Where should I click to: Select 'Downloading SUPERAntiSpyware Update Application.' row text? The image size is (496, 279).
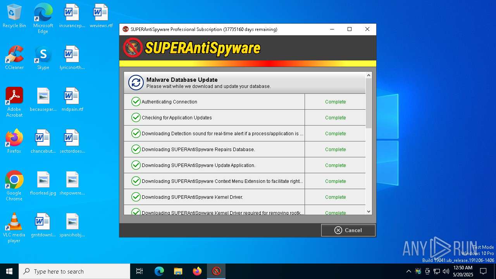click(x=198, y=165)
